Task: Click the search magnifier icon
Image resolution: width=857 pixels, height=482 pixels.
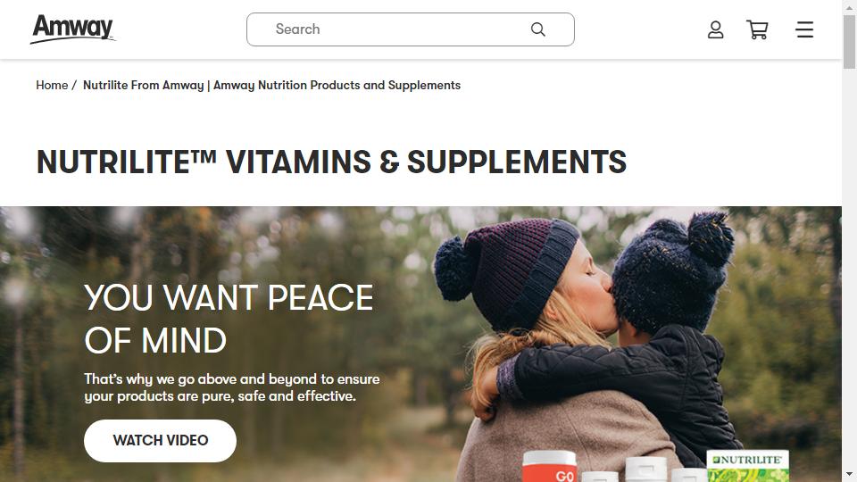Action: click(x=537, y=29)
